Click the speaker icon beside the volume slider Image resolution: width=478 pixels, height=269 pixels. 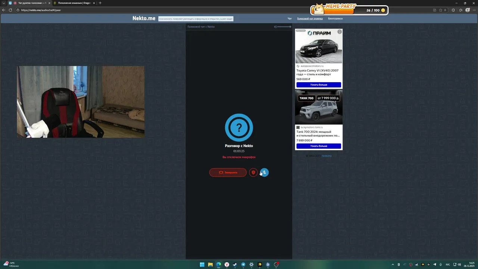[275, 27]
